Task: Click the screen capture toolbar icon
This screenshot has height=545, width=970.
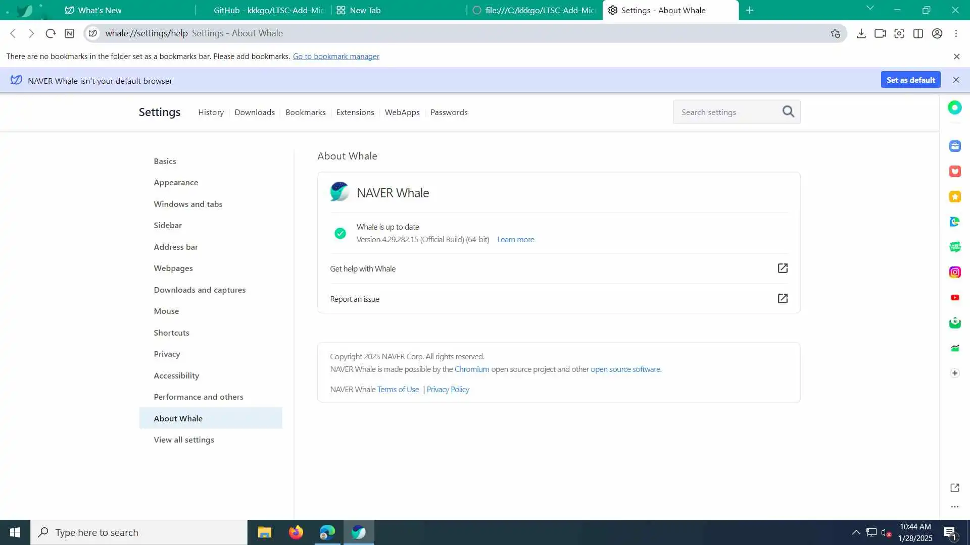Action: (899, 33)
